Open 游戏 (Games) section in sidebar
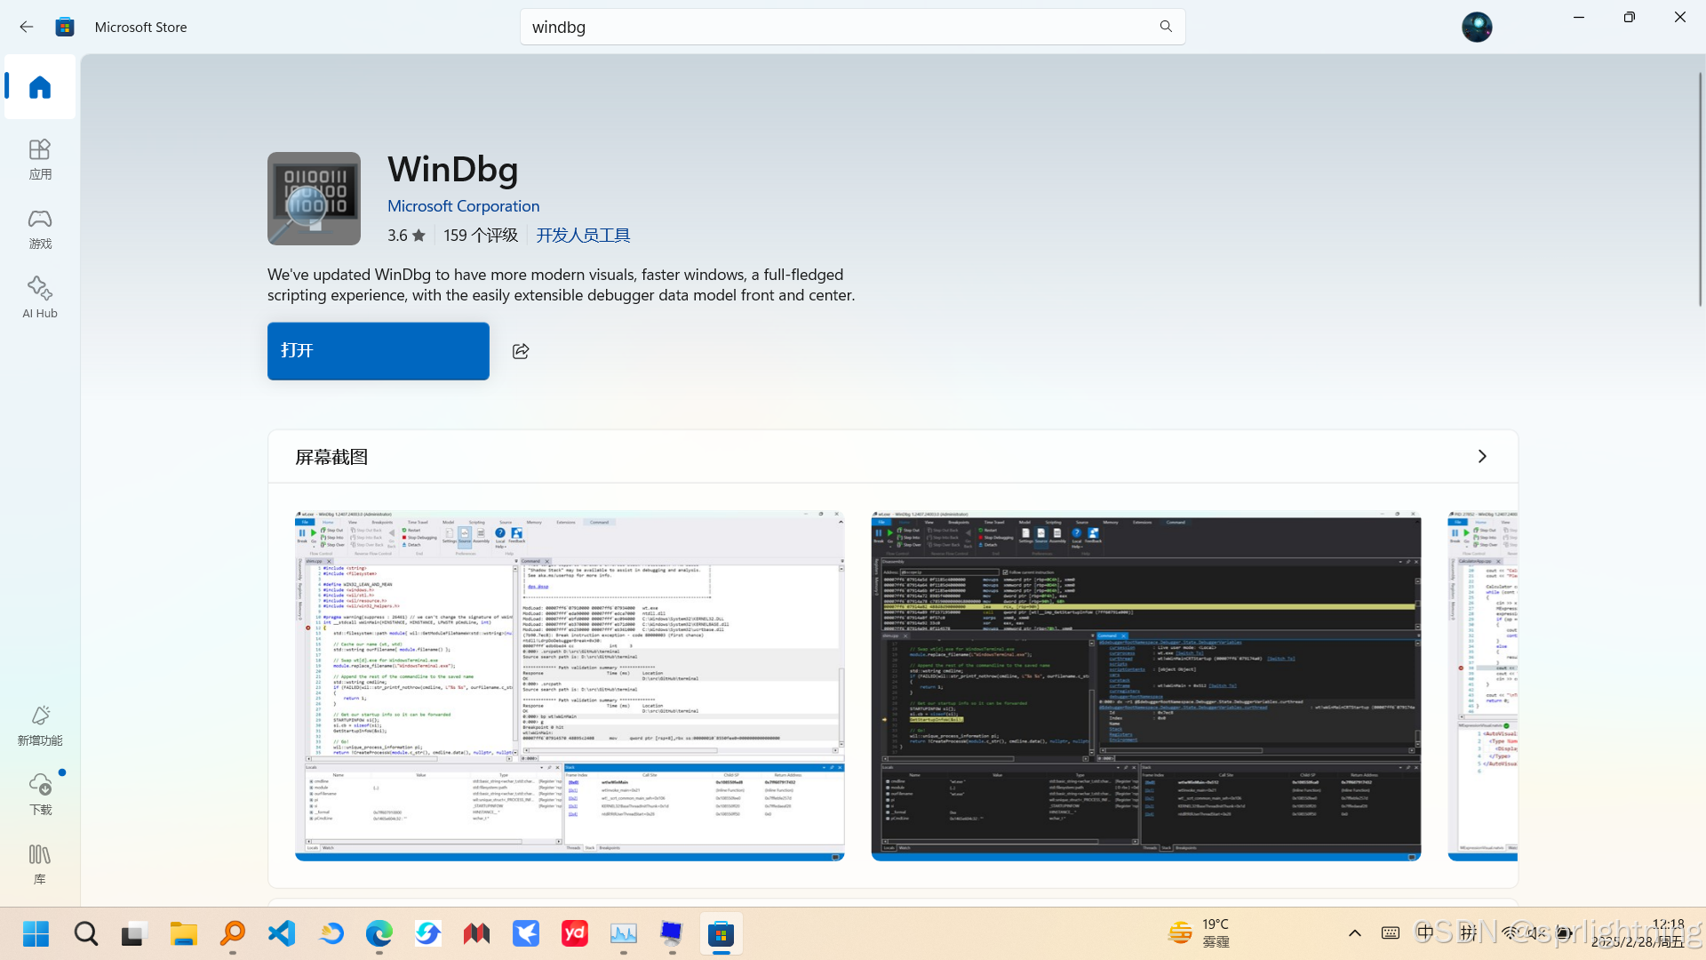 coord(40,228)
